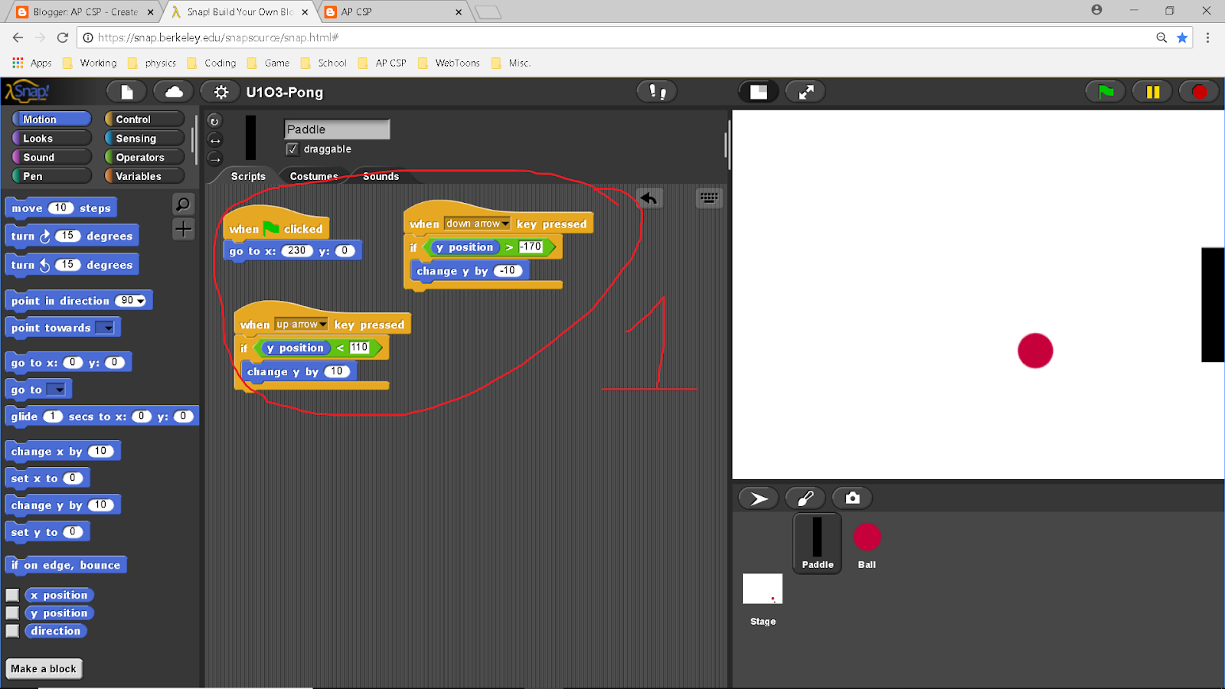1225x689 pixels.
Task: Pause all scripts with the yellow button
Action: click(x=1153, y=92)
